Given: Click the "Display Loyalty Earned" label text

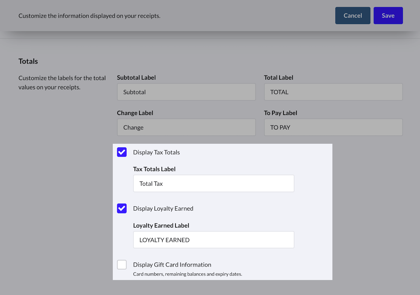Looking at the screenshot, I should pyautogui.click(x=163, y=209).
